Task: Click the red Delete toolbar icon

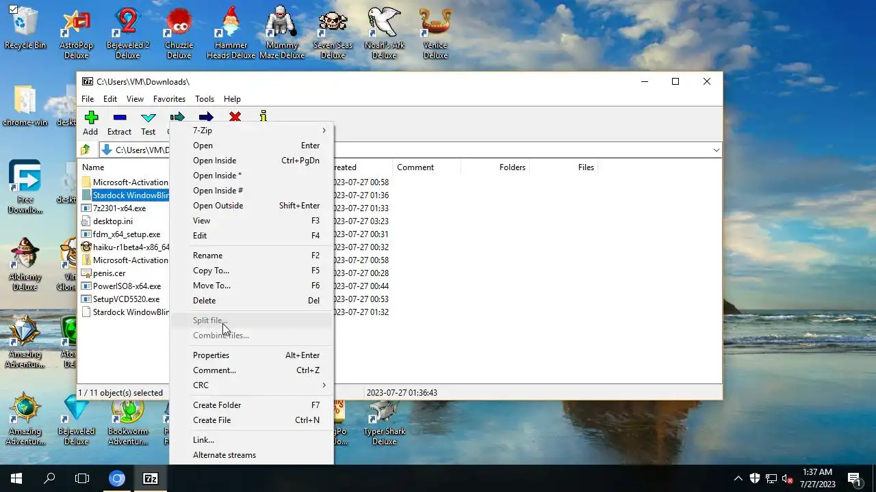Action: 235,118
